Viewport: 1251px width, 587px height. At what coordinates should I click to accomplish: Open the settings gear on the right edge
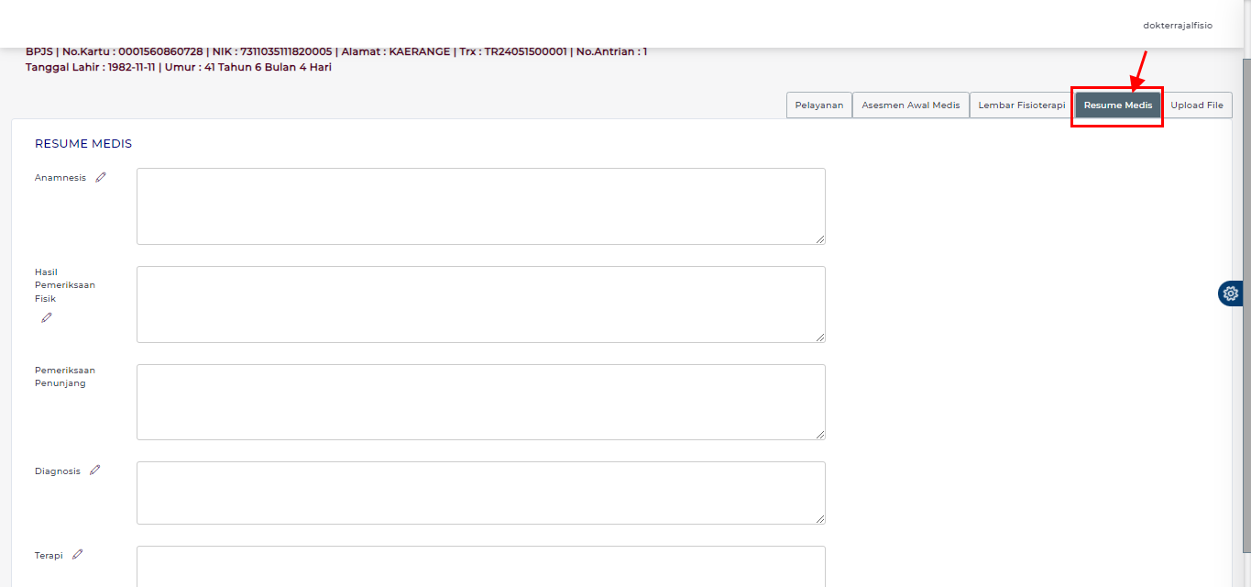click(1230, 293)
